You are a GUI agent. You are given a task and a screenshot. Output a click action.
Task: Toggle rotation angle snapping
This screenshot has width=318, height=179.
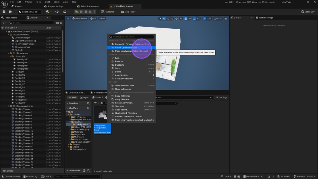click(x=194, y=18)
